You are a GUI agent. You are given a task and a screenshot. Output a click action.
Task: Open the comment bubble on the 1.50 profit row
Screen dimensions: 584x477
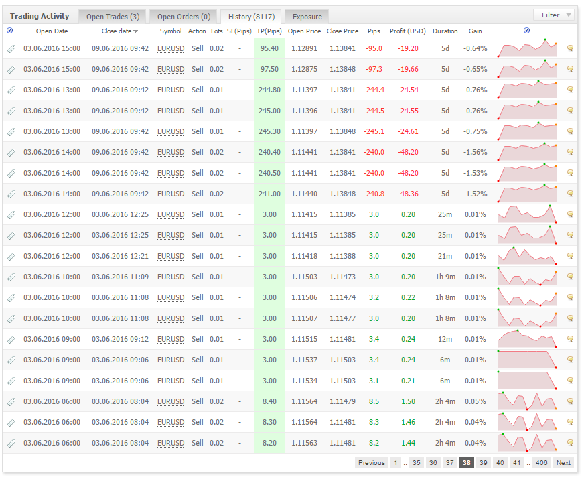(570, 401)
